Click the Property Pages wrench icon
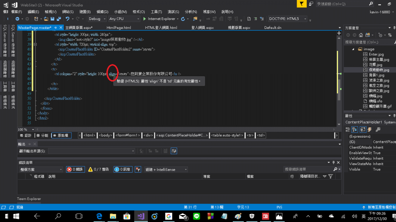The image size is (396, 222). (378, 129)
